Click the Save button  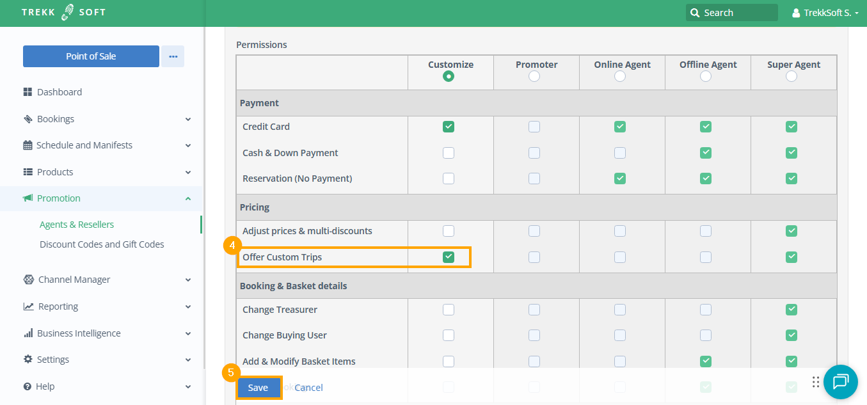(258, 388)
